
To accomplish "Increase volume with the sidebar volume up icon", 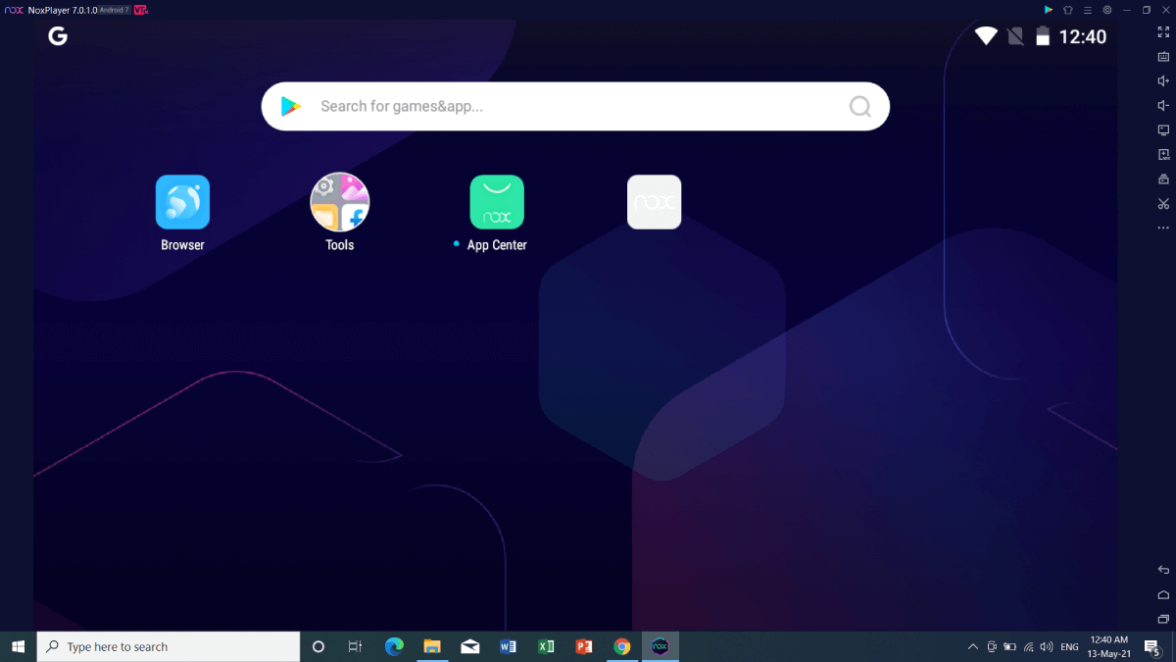I will coord(1163,81).
